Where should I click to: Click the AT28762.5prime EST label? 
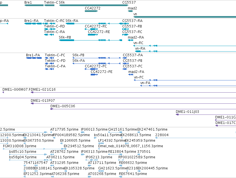[64, 152]
